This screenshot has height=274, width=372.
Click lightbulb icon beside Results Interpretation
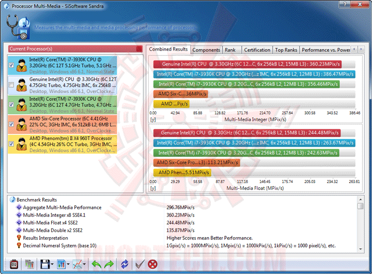(x=19, y=238)
